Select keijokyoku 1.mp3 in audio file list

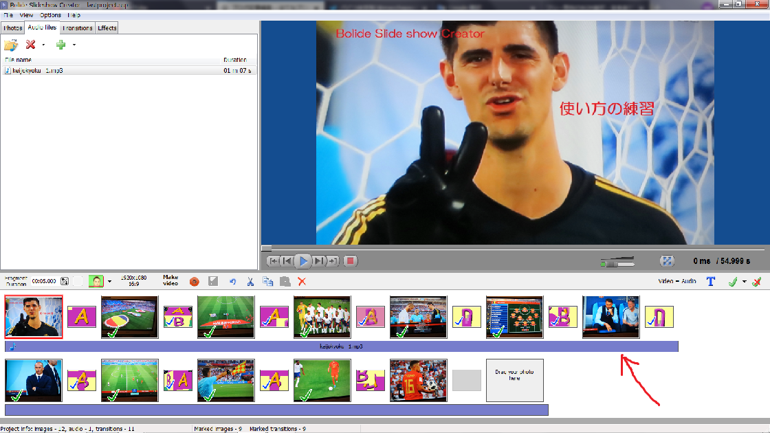coord(129,71)
